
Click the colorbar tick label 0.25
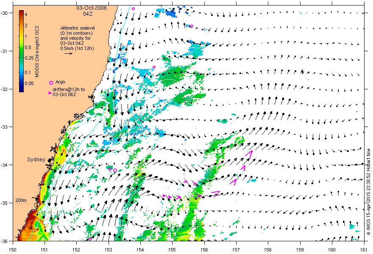click(29, 58)
